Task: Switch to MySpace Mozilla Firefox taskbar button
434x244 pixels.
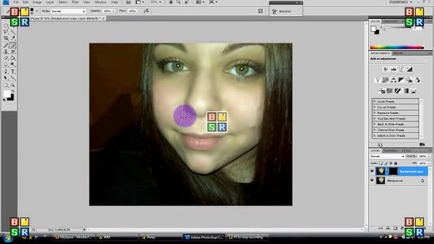Action: pyautogui.click(x=74, y=237)
